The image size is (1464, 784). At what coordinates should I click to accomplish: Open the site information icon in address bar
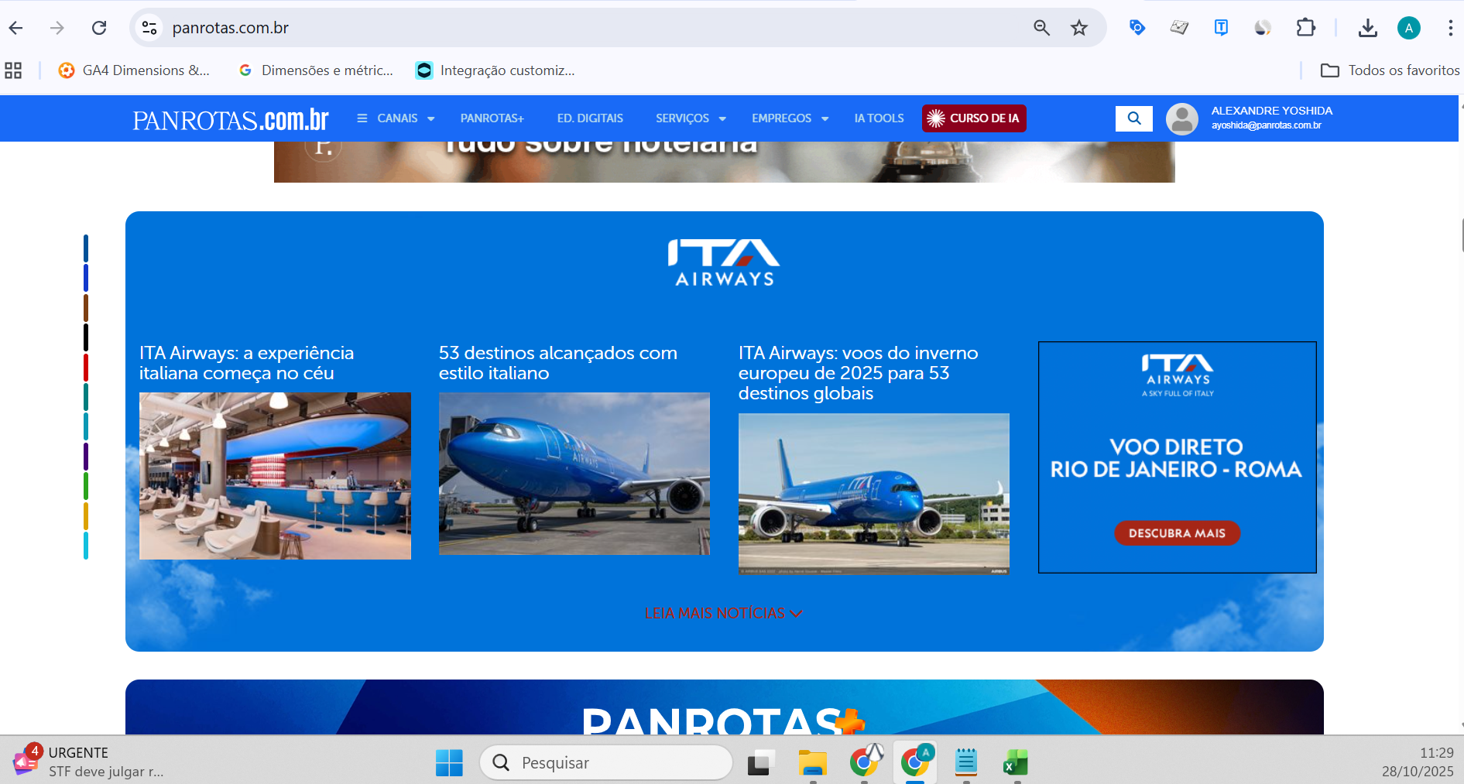coord(149,28)
